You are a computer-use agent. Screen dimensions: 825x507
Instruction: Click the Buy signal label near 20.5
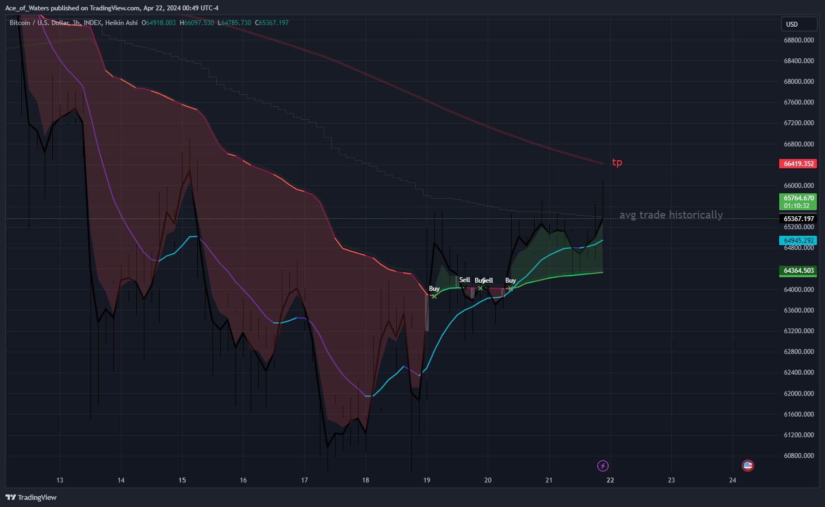tap(511, 280)
